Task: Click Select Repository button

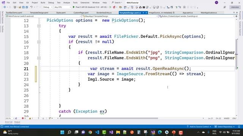Action: click(x=224, y=127)
